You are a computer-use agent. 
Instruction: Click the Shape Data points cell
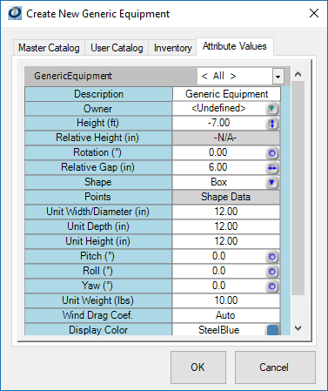point(226,197)
